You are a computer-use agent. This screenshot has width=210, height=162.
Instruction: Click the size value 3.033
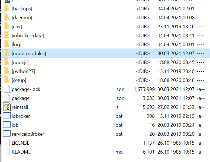point(149,98)
